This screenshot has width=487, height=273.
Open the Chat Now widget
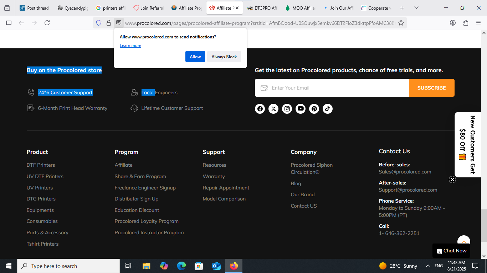coord(451,251)
